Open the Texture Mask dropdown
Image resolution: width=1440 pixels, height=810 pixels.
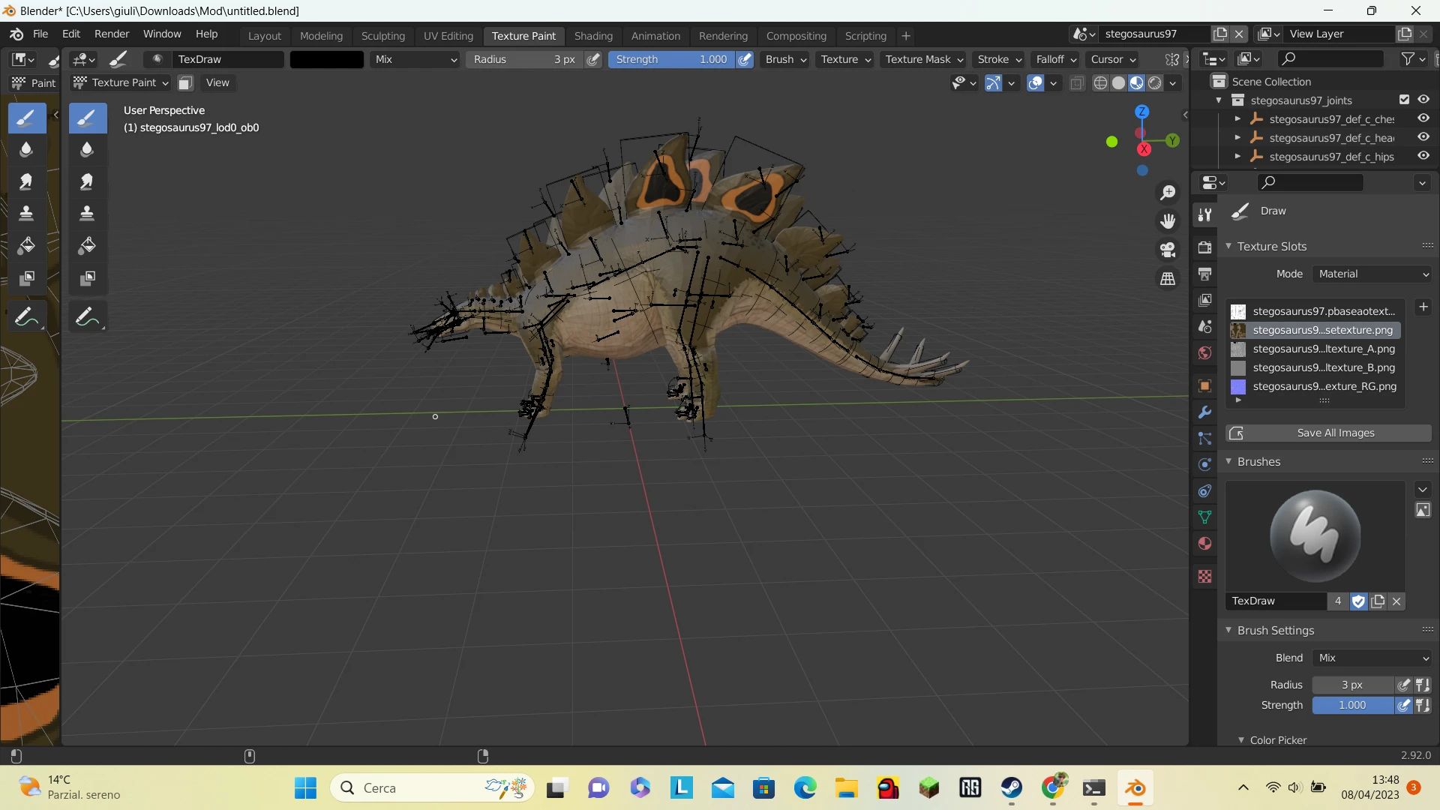click(924, 59)
